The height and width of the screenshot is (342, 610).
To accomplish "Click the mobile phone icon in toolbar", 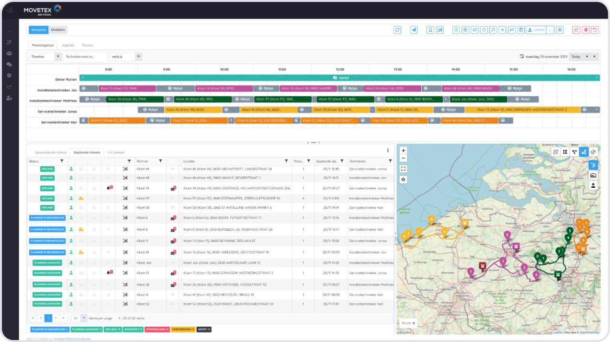I will [430, 30].
